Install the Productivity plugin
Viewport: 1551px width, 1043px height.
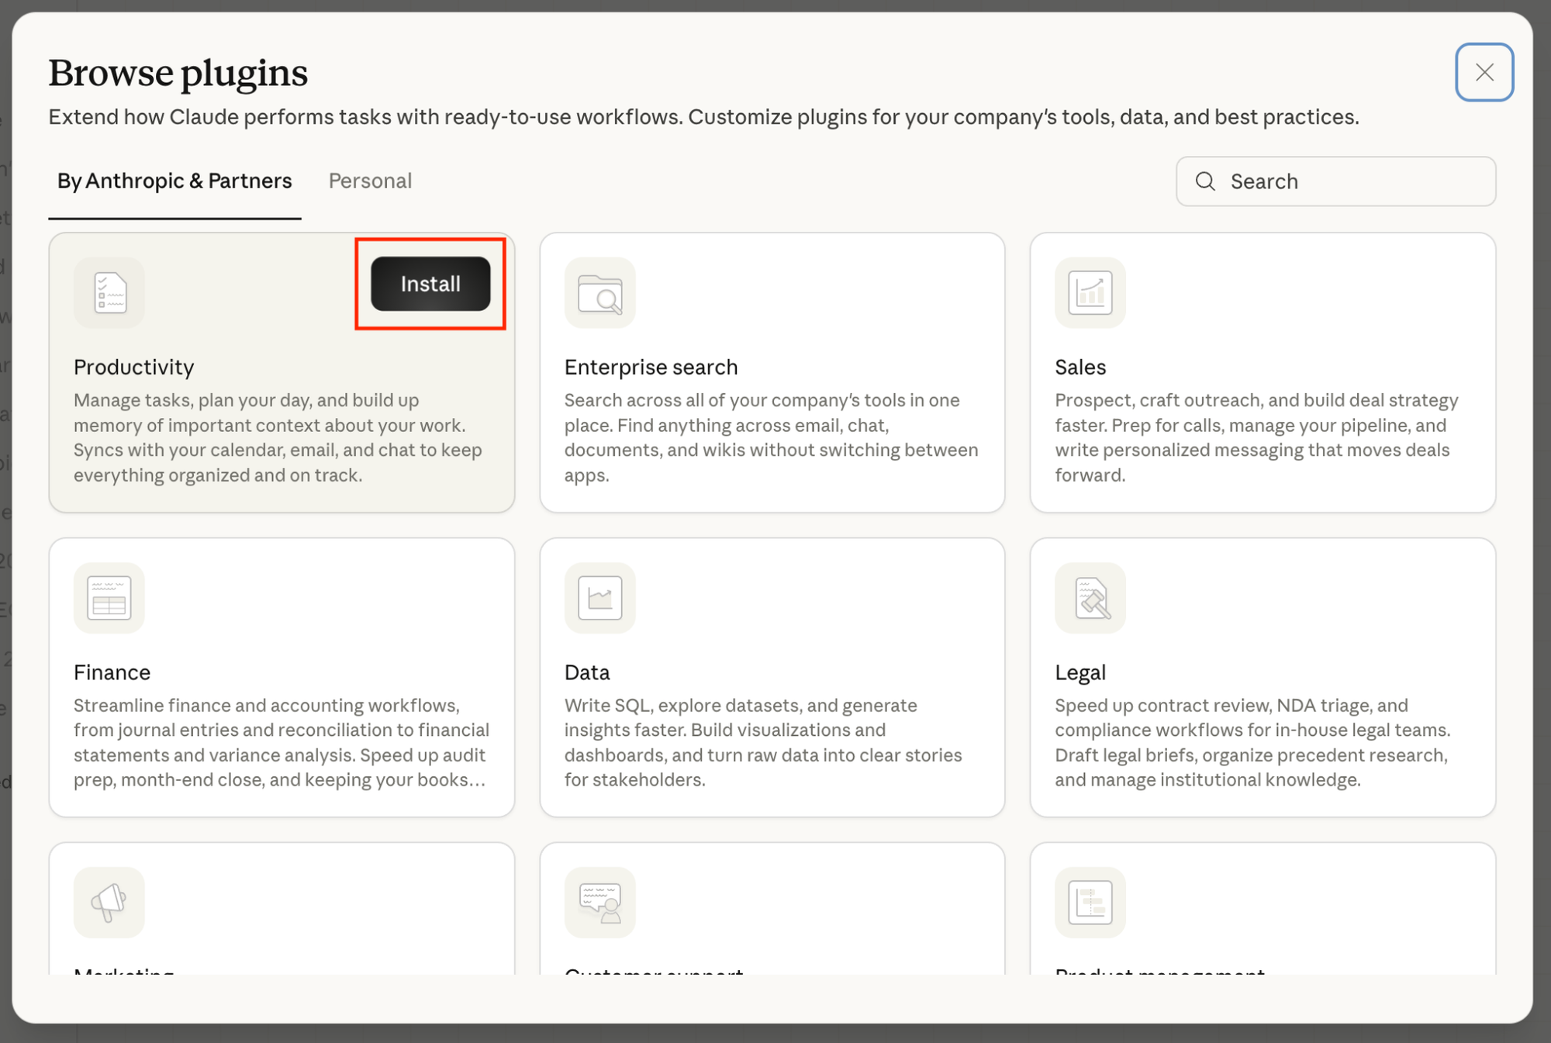430,284
